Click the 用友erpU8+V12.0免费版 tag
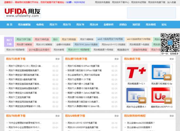180x131 pixels. 114,45
